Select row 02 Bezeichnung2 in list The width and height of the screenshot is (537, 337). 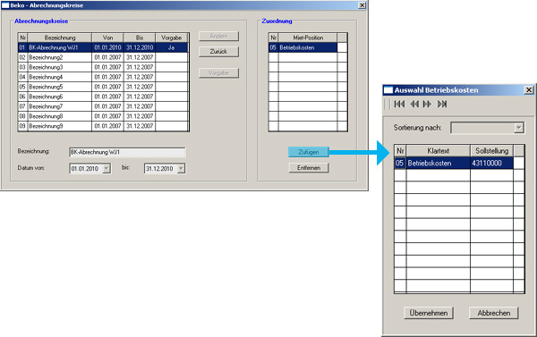[x=103, y=57]
